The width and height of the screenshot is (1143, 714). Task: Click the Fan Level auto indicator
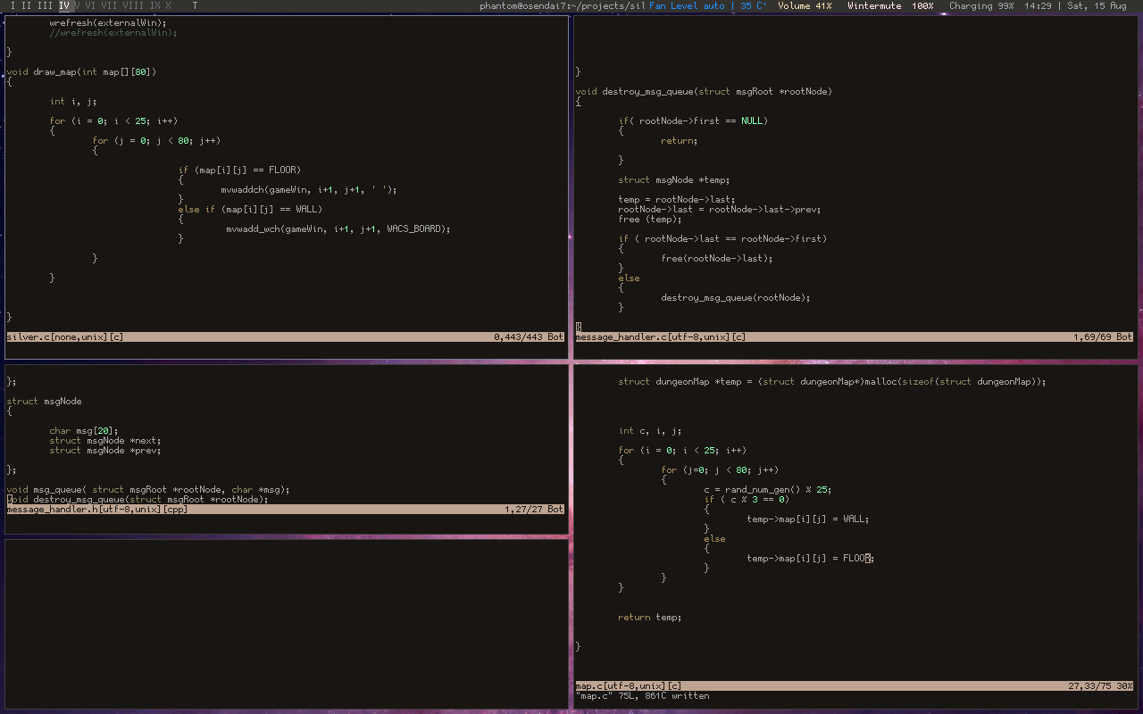coord(686,6)
